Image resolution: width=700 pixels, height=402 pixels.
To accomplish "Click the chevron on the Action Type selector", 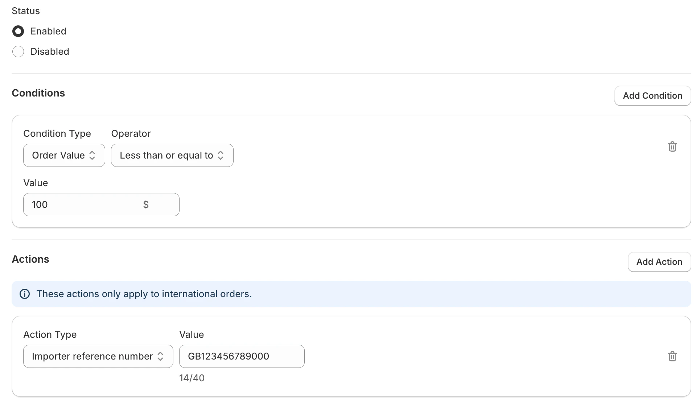I will point(160,356).
